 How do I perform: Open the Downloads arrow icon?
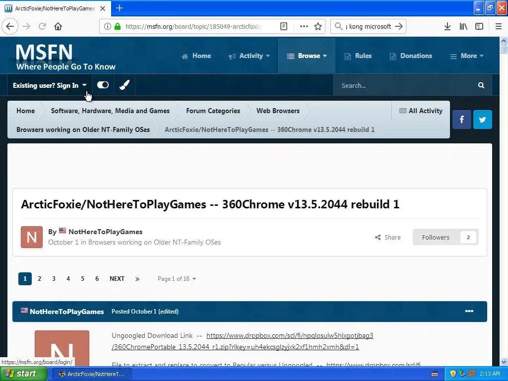pos(447,26)
